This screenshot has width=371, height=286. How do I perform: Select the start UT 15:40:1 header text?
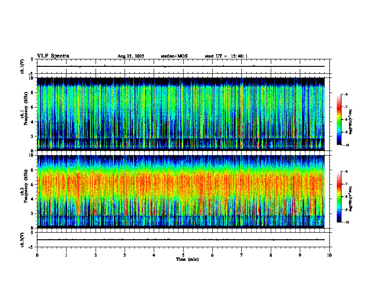point(226,56)
